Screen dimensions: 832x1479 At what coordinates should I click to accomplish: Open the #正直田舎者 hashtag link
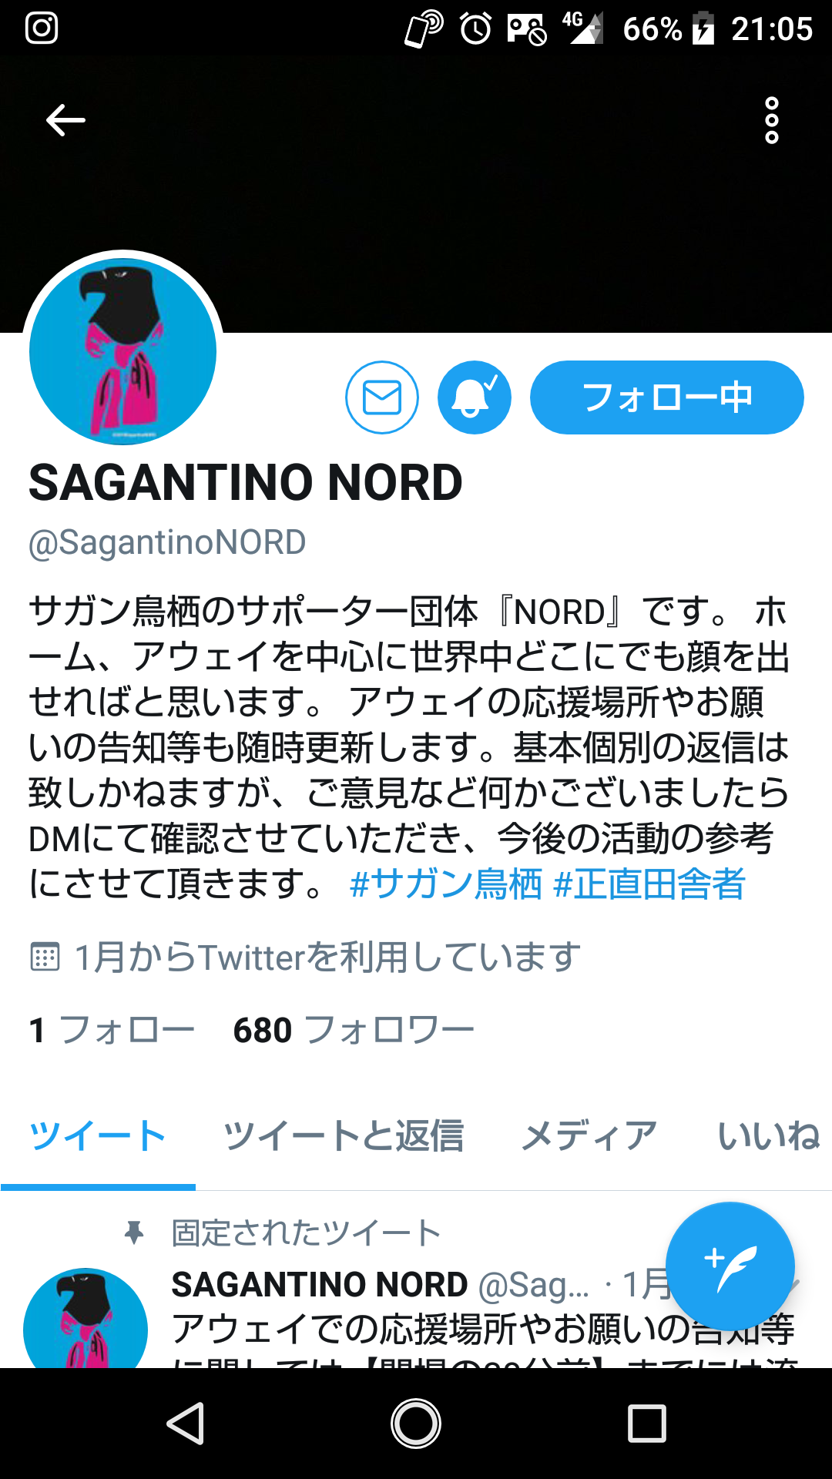point(649,884)
